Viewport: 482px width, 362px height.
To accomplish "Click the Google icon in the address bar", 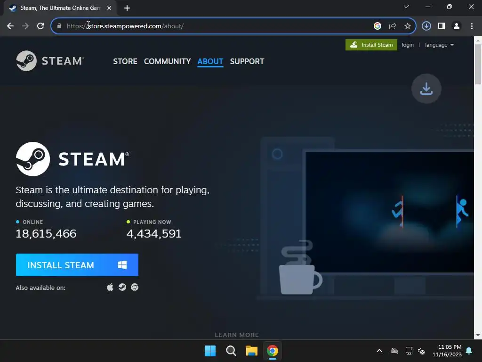I will pos(377,26).
